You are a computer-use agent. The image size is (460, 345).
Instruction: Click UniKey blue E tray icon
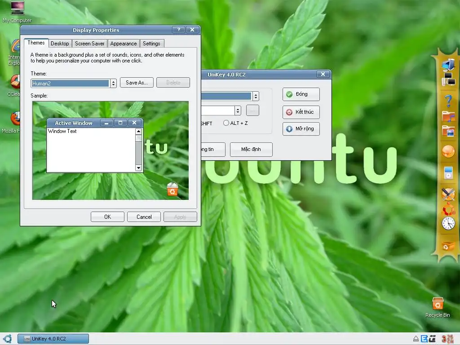tap(424, 339)
